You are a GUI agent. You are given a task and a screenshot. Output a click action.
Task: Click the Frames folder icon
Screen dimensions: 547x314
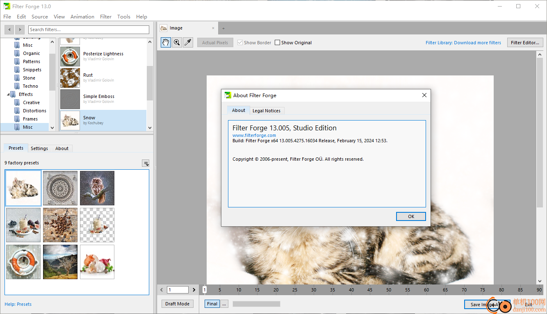tap(17, 119)
